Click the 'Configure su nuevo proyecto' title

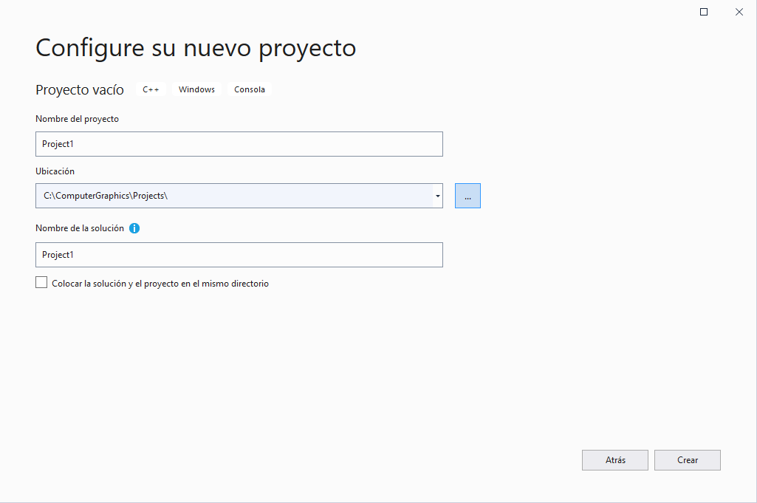[x=195, y=47]
